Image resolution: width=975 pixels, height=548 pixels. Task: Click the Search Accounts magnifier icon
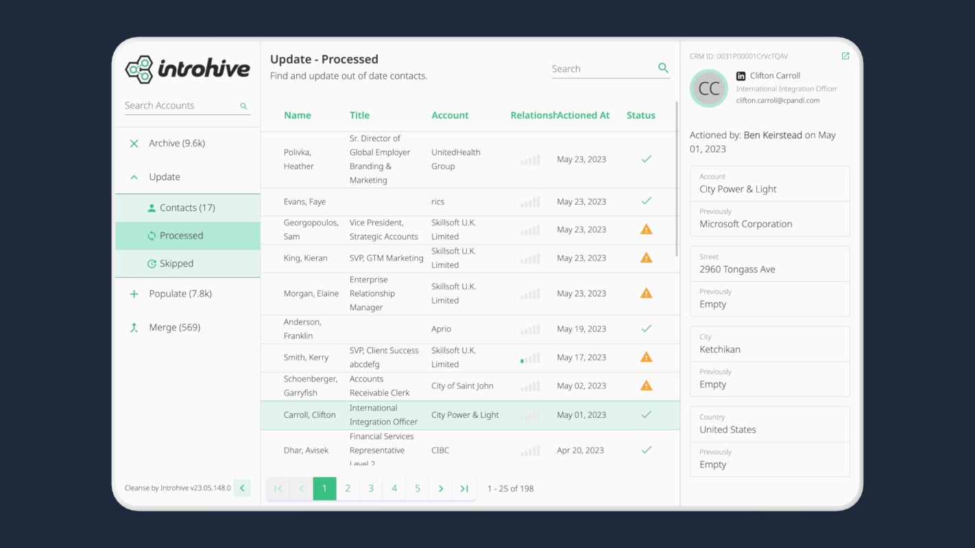point(243,106)
